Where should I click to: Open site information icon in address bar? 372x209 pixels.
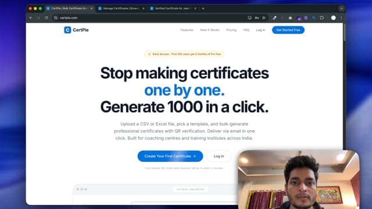[x=56, y=18]
